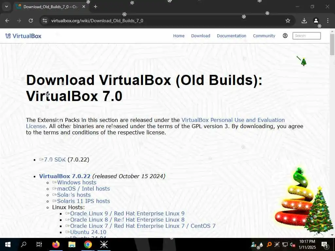This screenshot has height=251, width=335.
Task: Open Home in site navigation
Action: point(179,36)
